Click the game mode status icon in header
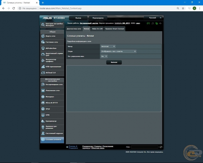The image size is (203, 163). (148, 23)
